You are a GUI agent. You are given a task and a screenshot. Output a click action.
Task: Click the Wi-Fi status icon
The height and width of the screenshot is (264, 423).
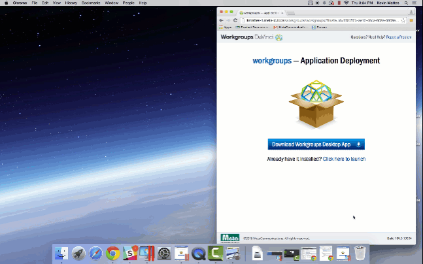[346, 3]
